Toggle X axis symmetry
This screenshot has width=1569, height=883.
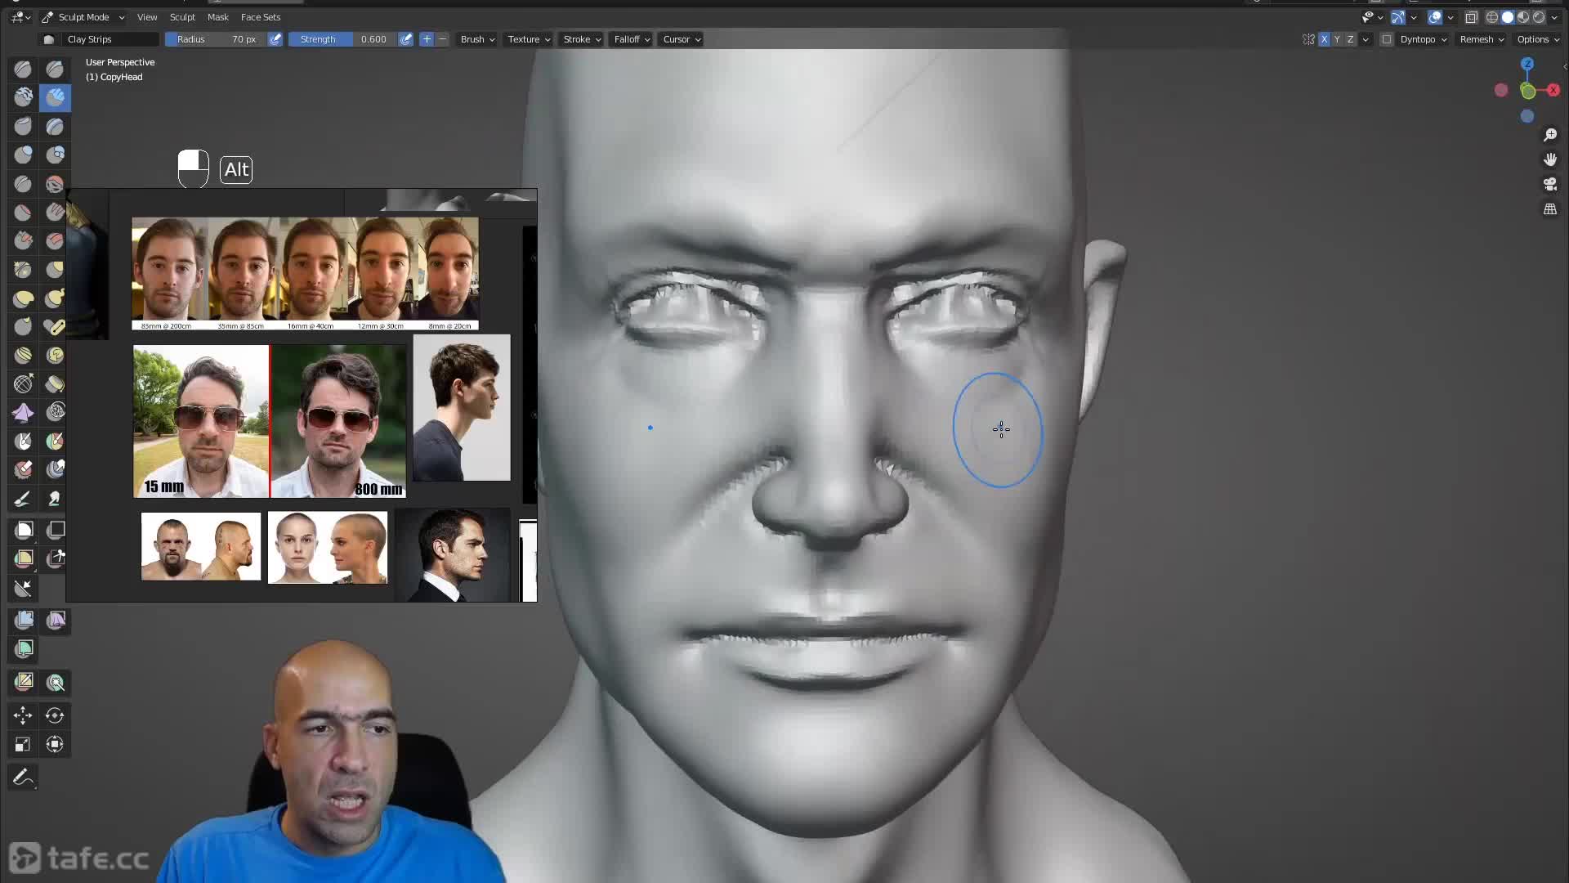[x=1324, y=39]
